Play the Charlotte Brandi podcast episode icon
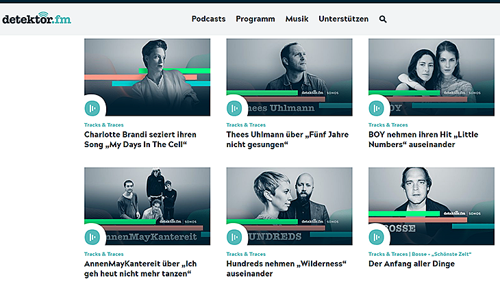Image resolution: width=500 pixels, height=284 pixels. 92,108
